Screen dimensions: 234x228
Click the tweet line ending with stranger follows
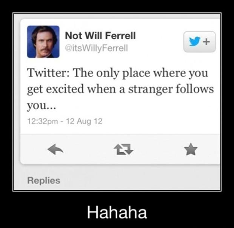pos(120,89)
